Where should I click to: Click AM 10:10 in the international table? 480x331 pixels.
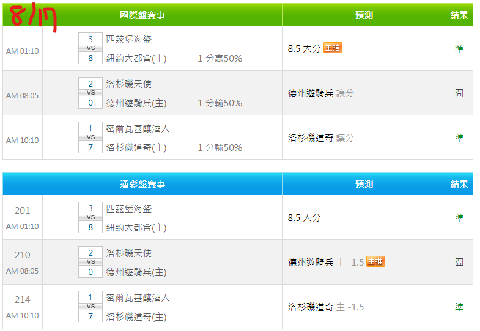(x=23, y=140)
